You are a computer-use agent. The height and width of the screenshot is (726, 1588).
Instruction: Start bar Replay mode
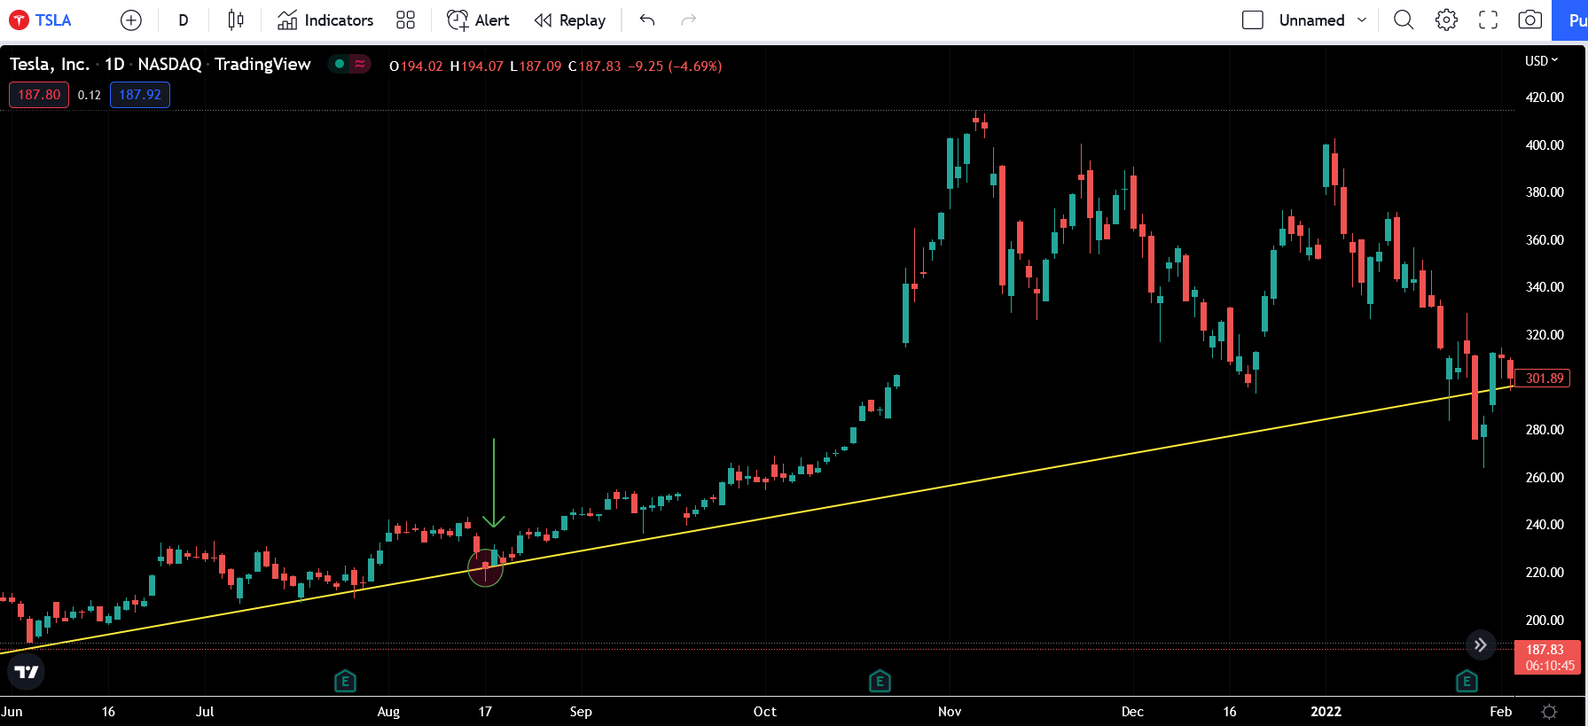tap(570, 20)
